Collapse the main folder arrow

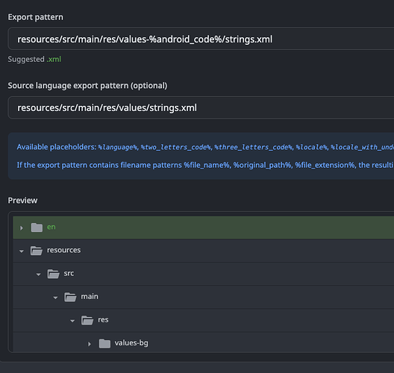coord(55,298)
